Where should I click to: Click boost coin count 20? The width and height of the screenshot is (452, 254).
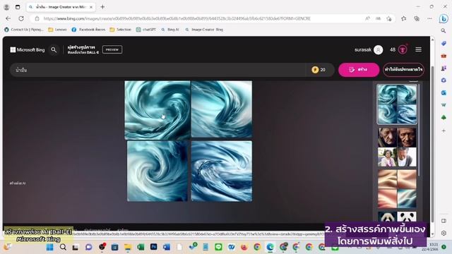click(319, 70)
